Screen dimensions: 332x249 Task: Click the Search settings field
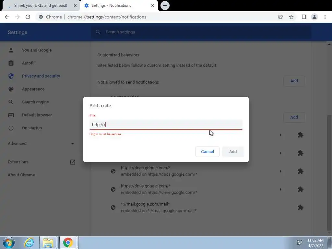201,32
